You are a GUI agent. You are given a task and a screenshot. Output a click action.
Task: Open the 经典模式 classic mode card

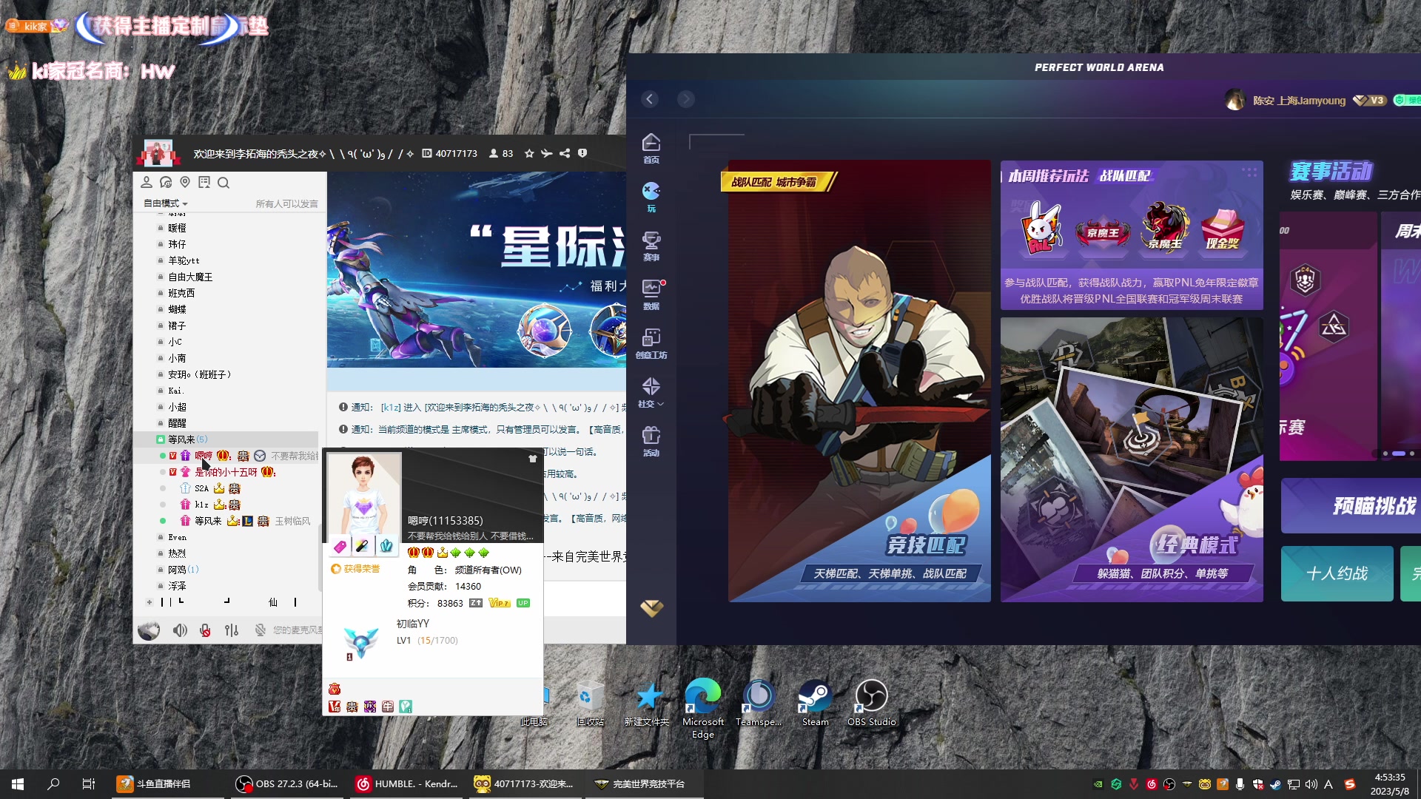point(1132,459)
